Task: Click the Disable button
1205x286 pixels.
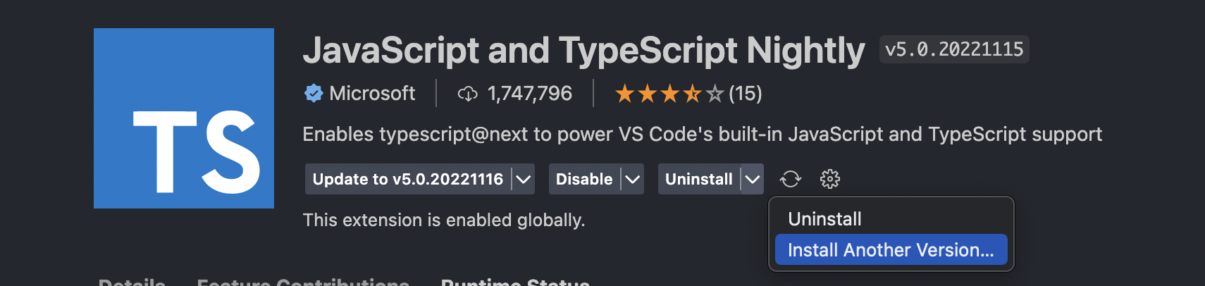Action: tap(584, 179)
